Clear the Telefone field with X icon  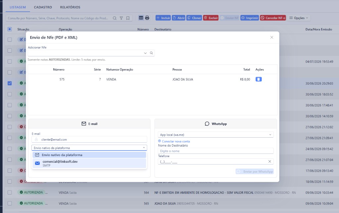269,161
